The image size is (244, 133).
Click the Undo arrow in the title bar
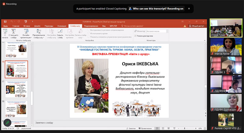point(12,22)
